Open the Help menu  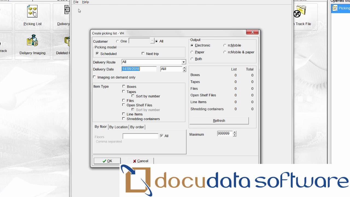pos(86,2)
